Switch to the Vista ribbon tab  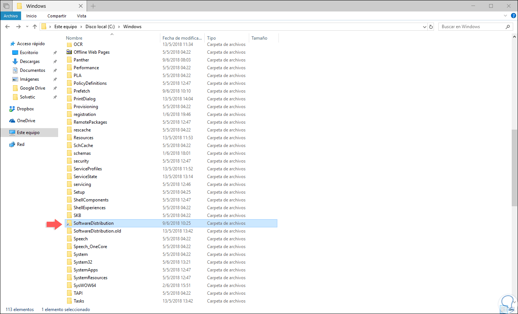[x=81, y=16]
